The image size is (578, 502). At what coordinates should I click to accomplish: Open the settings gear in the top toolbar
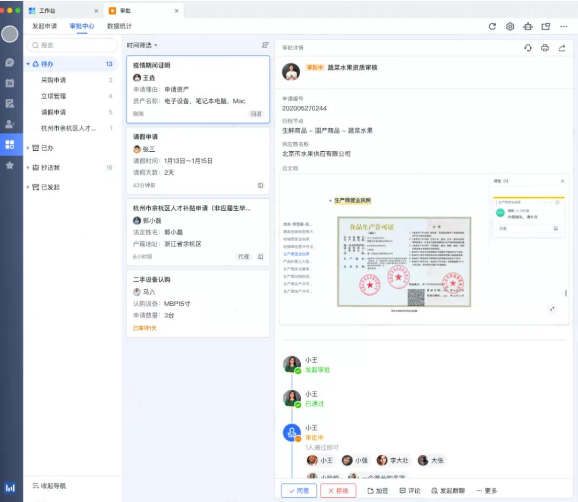(509, 26)
